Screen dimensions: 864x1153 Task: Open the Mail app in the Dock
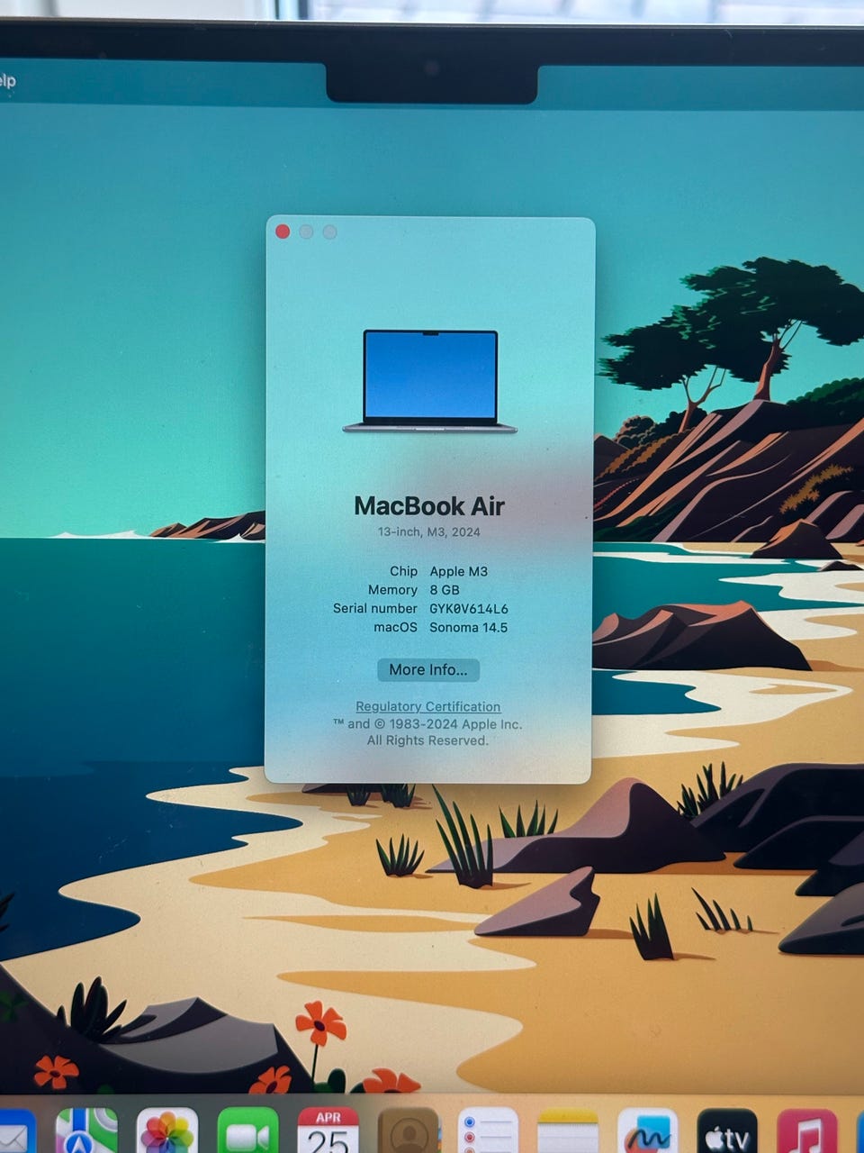pyautogui.click(x=15, y=1132)
